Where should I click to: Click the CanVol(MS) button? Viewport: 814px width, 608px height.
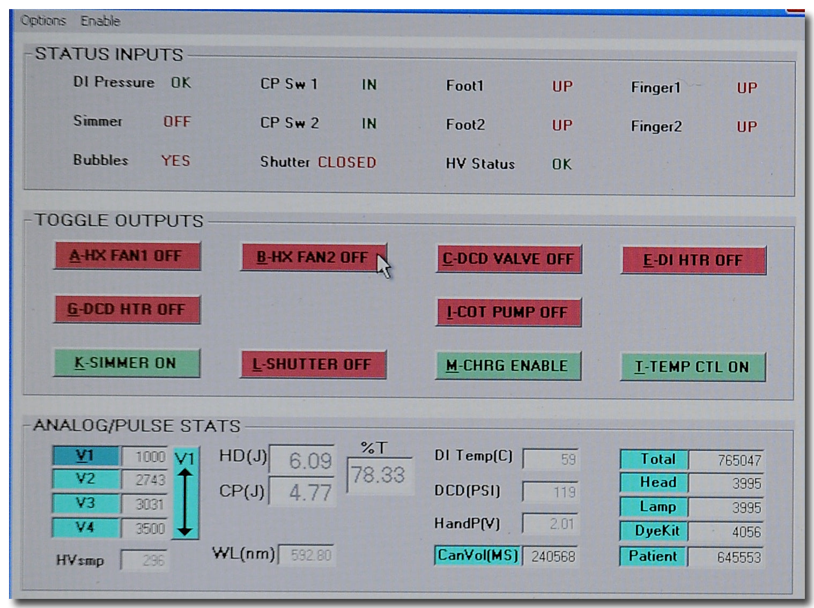point(478,555)
